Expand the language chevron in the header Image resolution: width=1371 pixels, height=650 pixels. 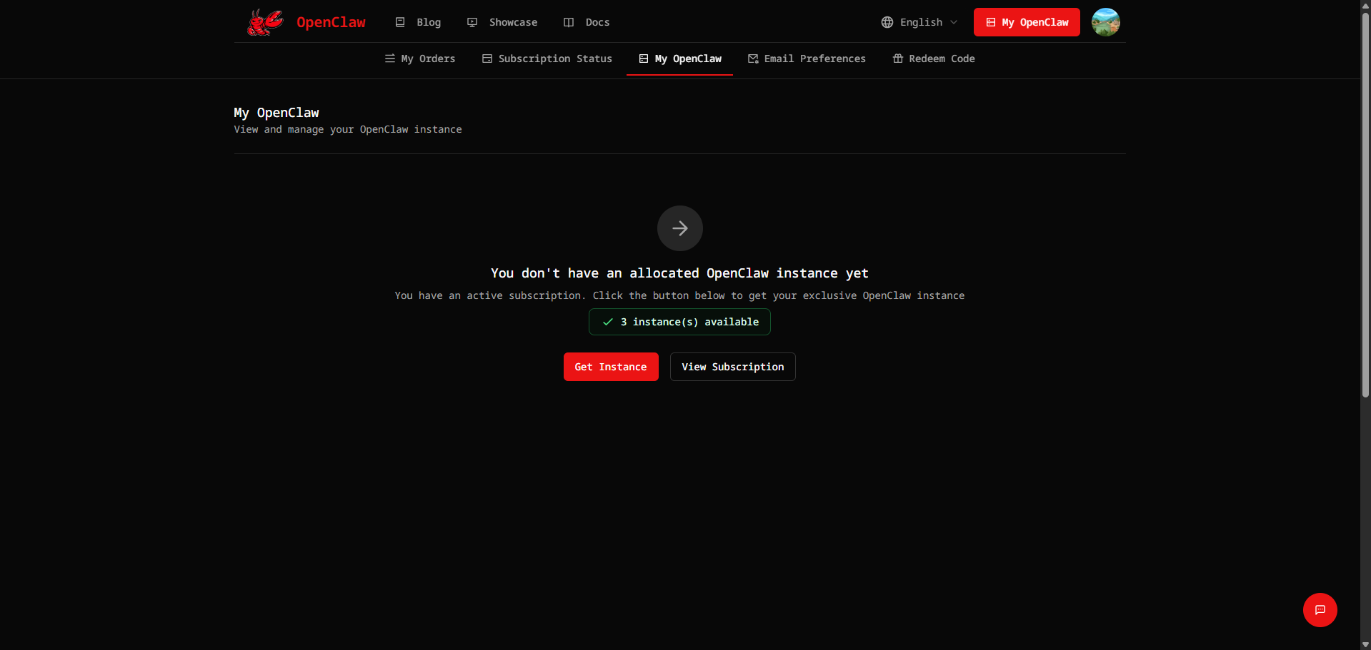pyautogui.click(x=955, y=22)
